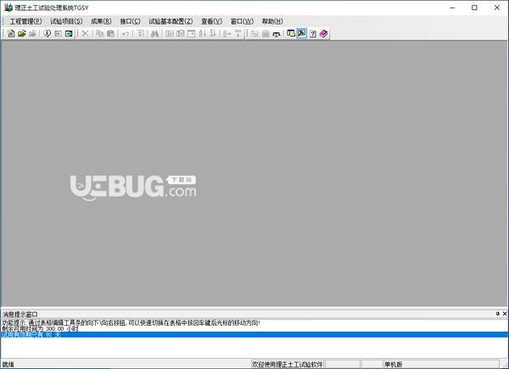This screenshot has width=509, height=369.
Task: Click the sort ascending A-Z icon
Action: coord(202,33)
